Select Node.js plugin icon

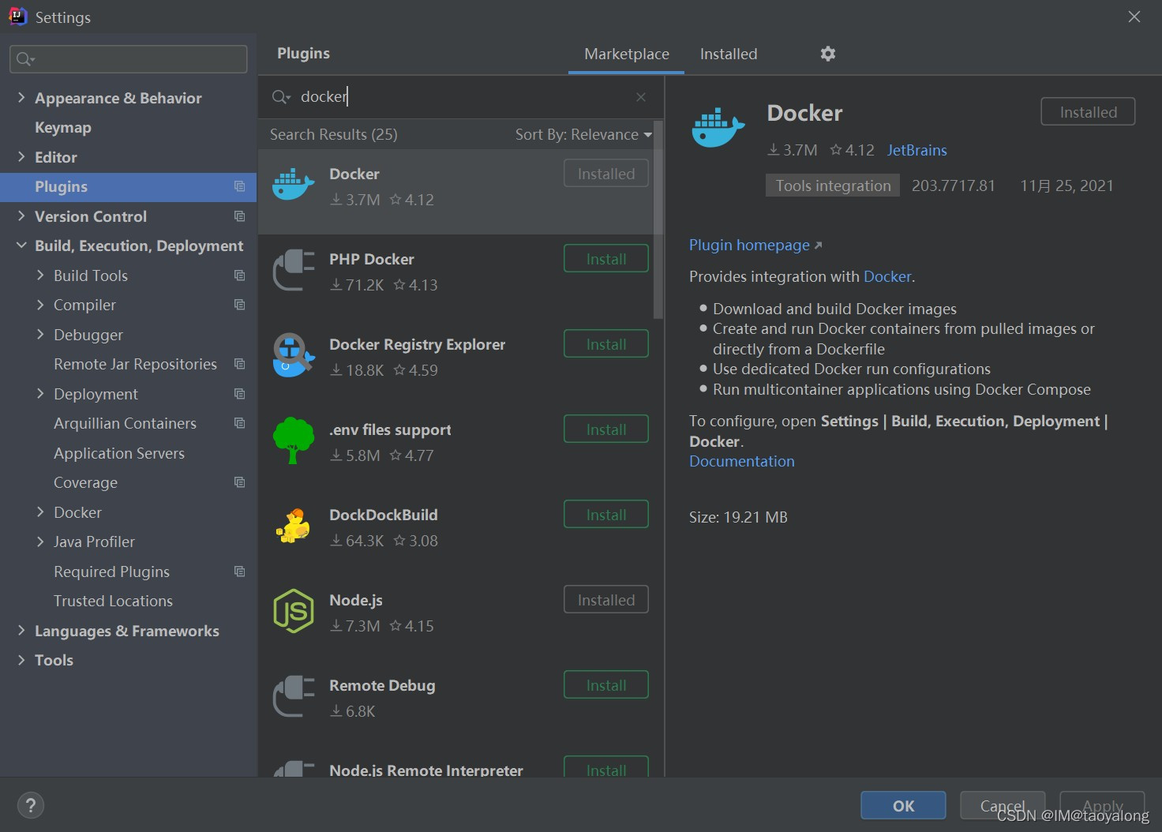[x=293, y=611]
